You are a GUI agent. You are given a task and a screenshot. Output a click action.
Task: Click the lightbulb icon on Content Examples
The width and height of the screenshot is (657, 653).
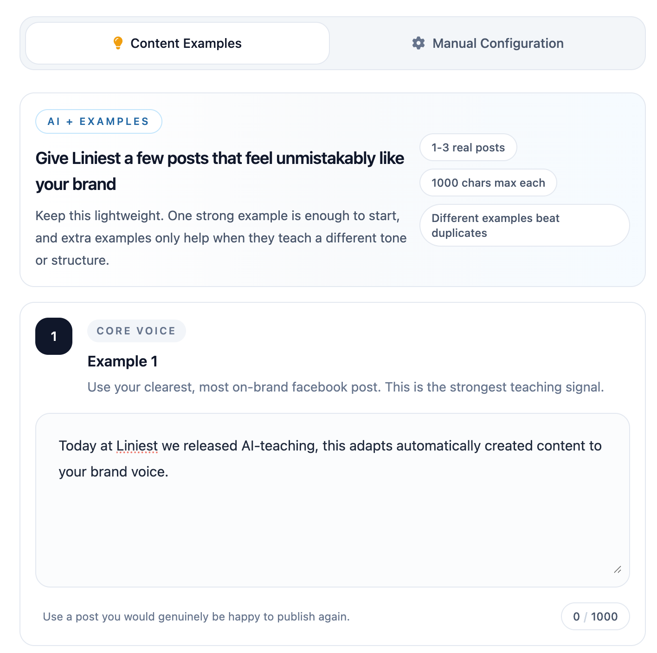tap(118, 43)
